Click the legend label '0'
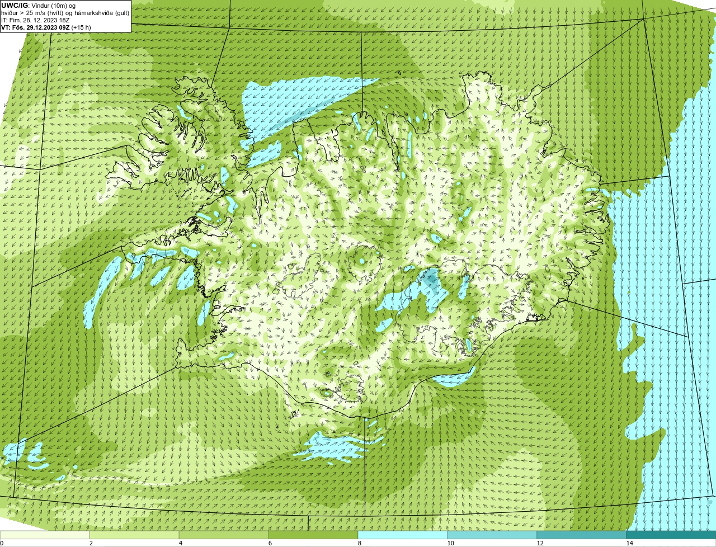The height and width of the screenshot is (547, 716). pyautogui.click(x=2, y=543)
